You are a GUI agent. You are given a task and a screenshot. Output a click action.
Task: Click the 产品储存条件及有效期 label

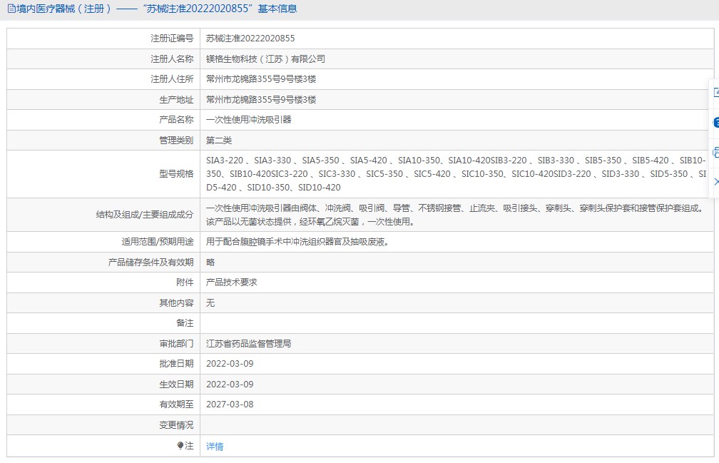point(151,263)
